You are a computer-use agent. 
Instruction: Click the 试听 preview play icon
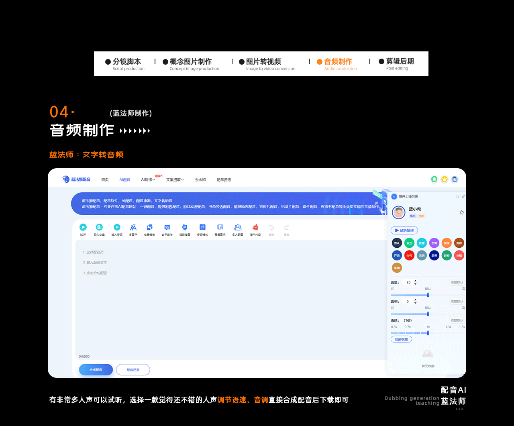click(x=83, y=227)
